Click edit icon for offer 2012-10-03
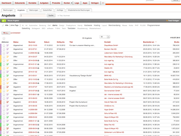 (x=7, y=45)
